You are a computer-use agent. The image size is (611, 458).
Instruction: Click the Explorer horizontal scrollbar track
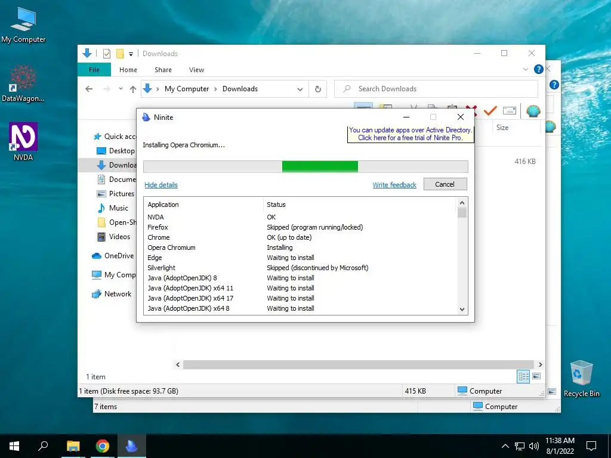(358, 364)
